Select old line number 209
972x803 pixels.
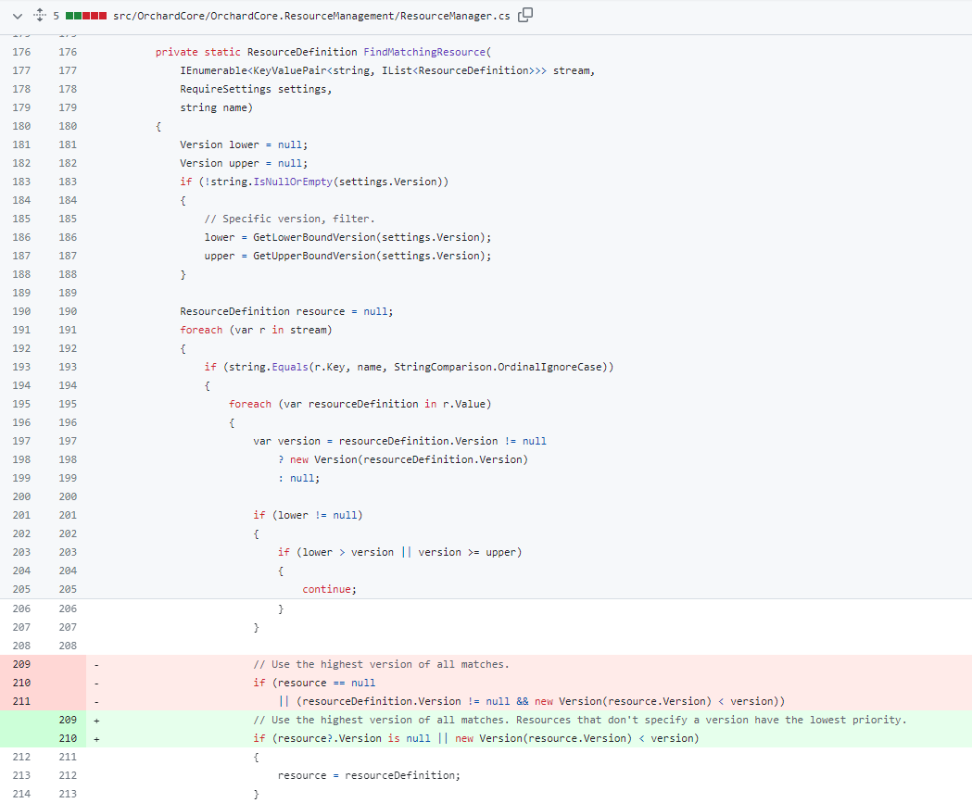coord(21,664)
